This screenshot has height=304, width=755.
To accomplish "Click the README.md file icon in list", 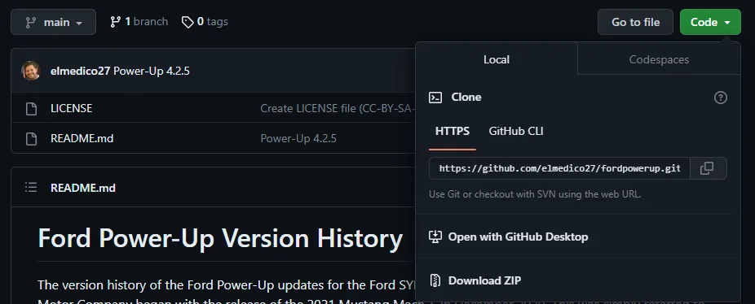I will 31,138.
